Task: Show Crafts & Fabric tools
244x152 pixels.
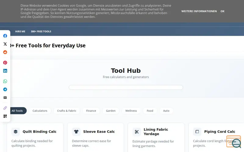Action: pos(66,111)
